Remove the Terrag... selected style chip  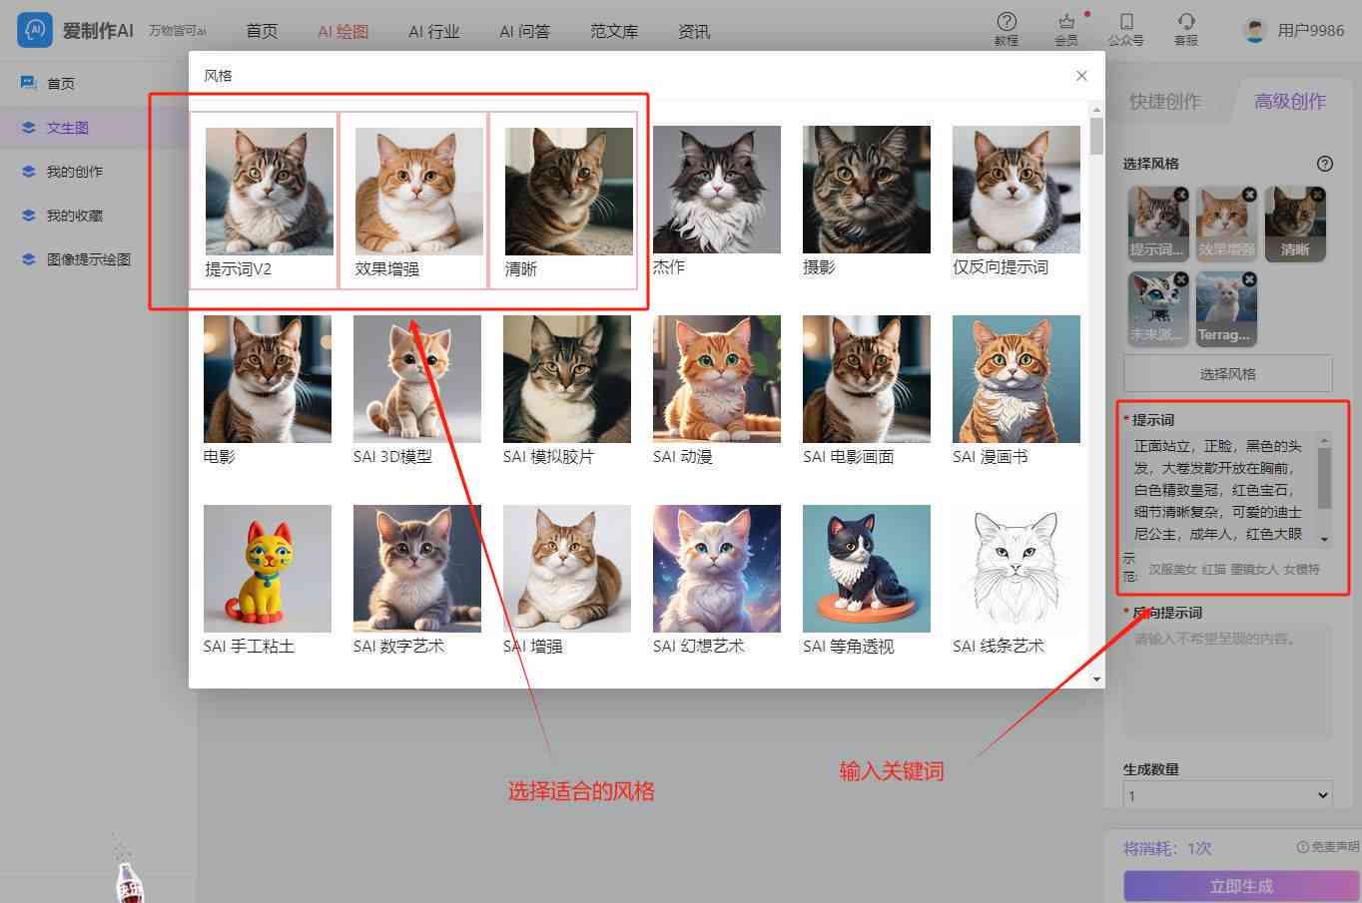[x=1249, y=279]
